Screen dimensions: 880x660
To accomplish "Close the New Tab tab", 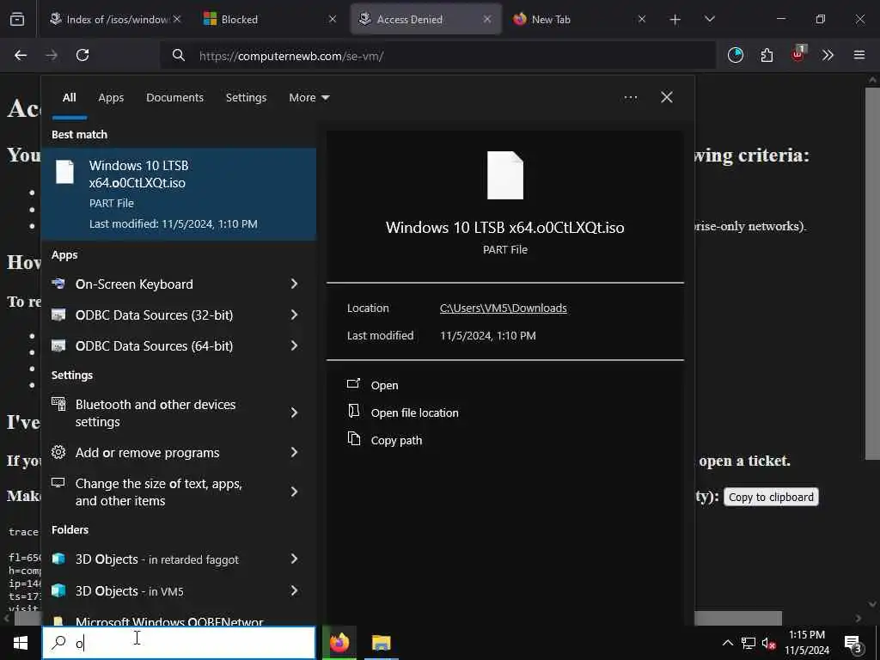I will (642, 19).
